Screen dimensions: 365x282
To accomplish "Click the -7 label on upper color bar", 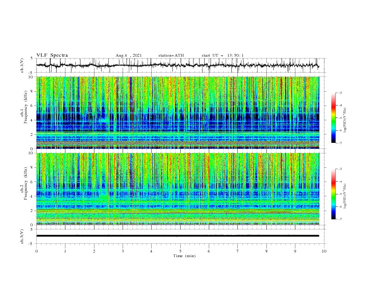I will tap(340, 143).
